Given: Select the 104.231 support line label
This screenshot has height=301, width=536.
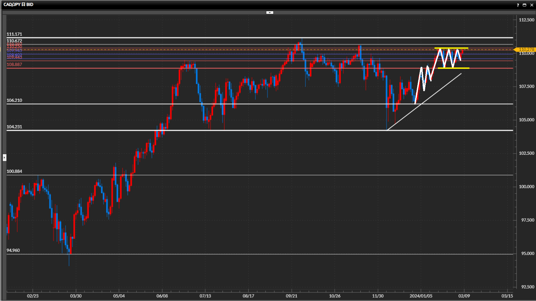Looking at the screenshot, I should point(14,127).
